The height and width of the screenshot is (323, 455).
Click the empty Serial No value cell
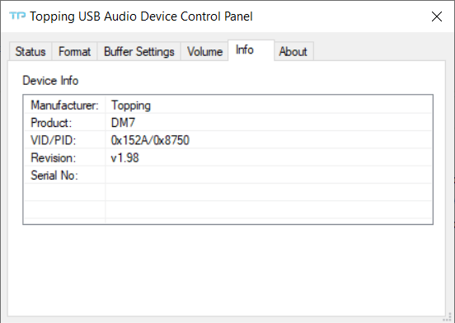(269, 176)
